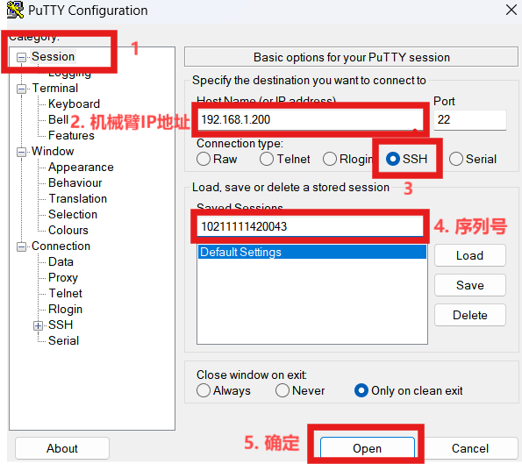This screenshot has width=522, height=464.
Task: Open the Translation settings category
Action: (77, 199)
